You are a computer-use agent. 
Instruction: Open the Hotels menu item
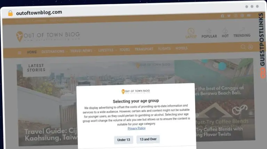pyautogui.click(x=181, y=48)
